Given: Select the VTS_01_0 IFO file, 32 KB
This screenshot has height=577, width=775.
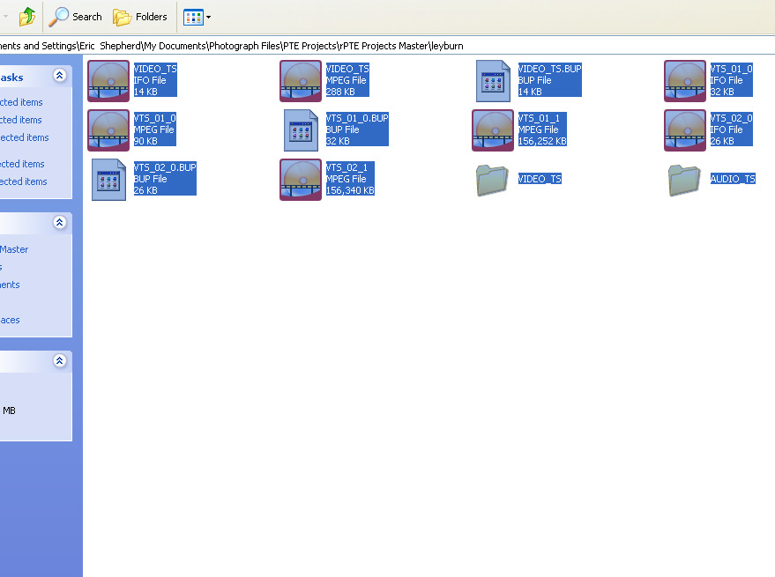Looking at the screenshot, I should point(685,81).
